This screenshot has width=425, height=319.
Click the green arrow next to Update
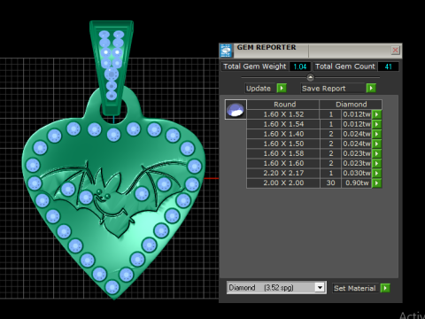pos(282,88)
